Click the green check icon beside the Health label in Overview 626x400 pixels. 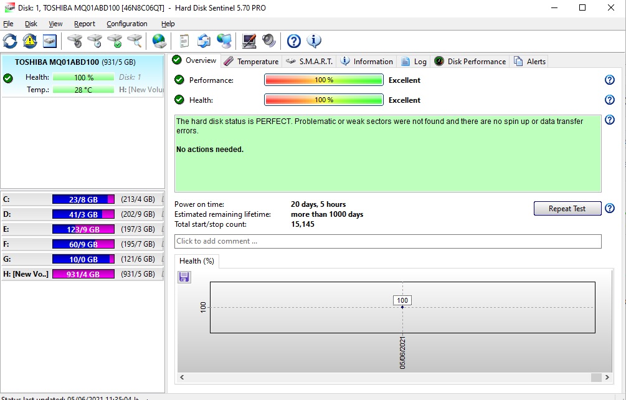pyautogui.click(x=179, y=100)
